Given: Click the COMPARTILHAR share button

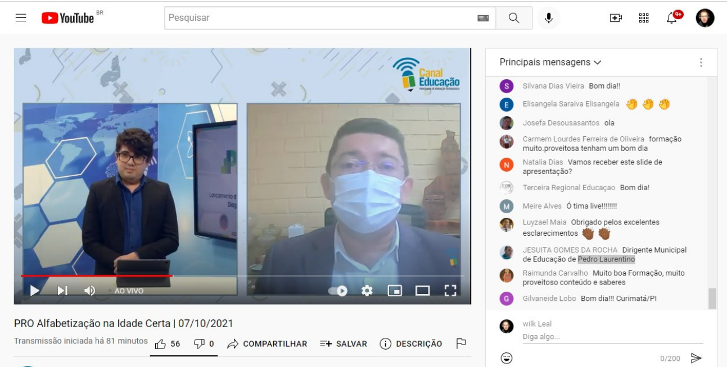Looking at the screenshot, I should click(x=267, y=344).
